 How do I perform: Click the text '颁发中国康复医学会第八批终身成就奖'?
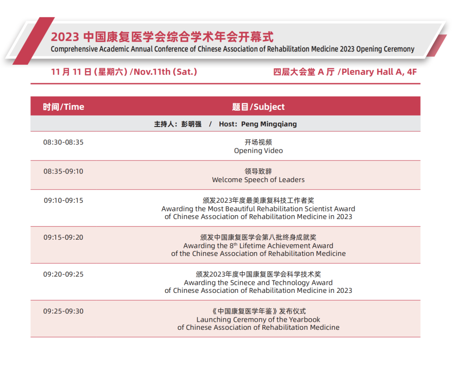[x=258, y=237]
